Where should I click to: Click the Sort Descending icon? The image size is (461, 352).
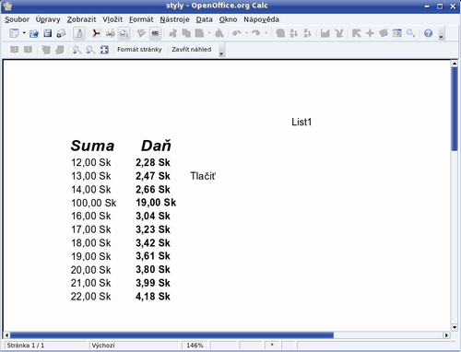(x=307, y=33)
